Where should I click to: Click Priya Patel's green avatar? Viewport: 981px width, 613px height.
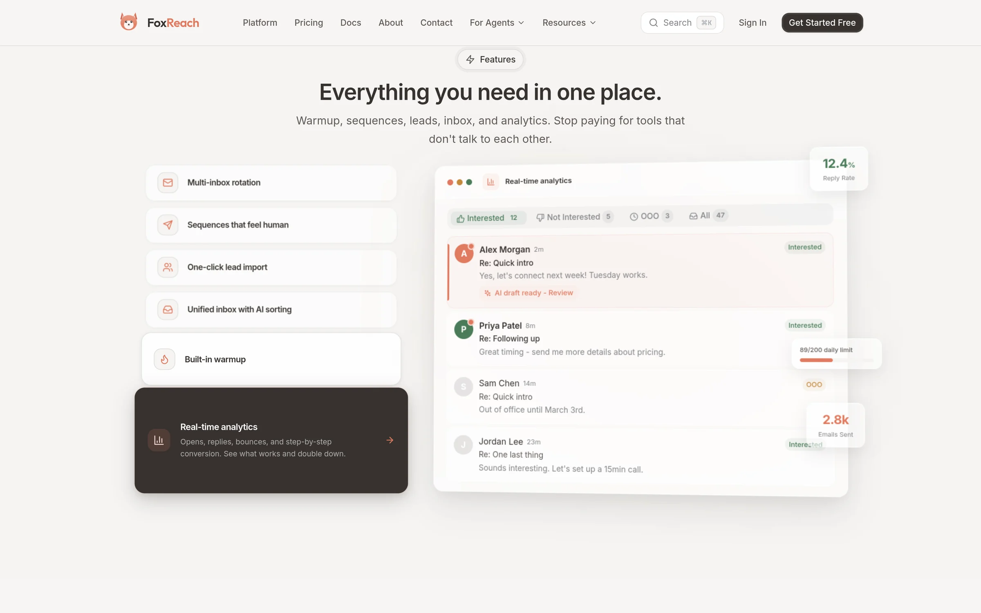tap(464, 329)
